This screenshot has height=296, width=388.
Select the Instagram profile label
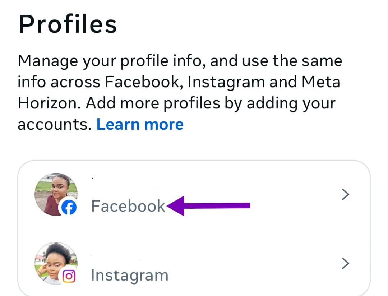tap(130, 276)
